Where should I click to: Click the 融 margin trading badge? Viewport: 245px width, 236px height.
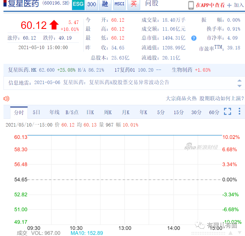(x=105, y=5)
